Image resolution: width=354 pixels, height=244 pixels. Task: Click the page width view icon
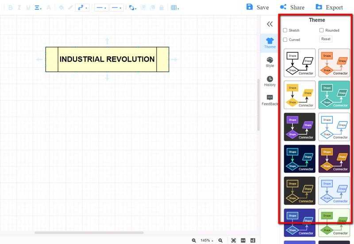click(243, 240)
